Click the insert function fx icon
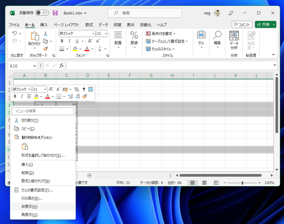Image resolution: width=284 pixels, height=224 pixels. point(61,65)
